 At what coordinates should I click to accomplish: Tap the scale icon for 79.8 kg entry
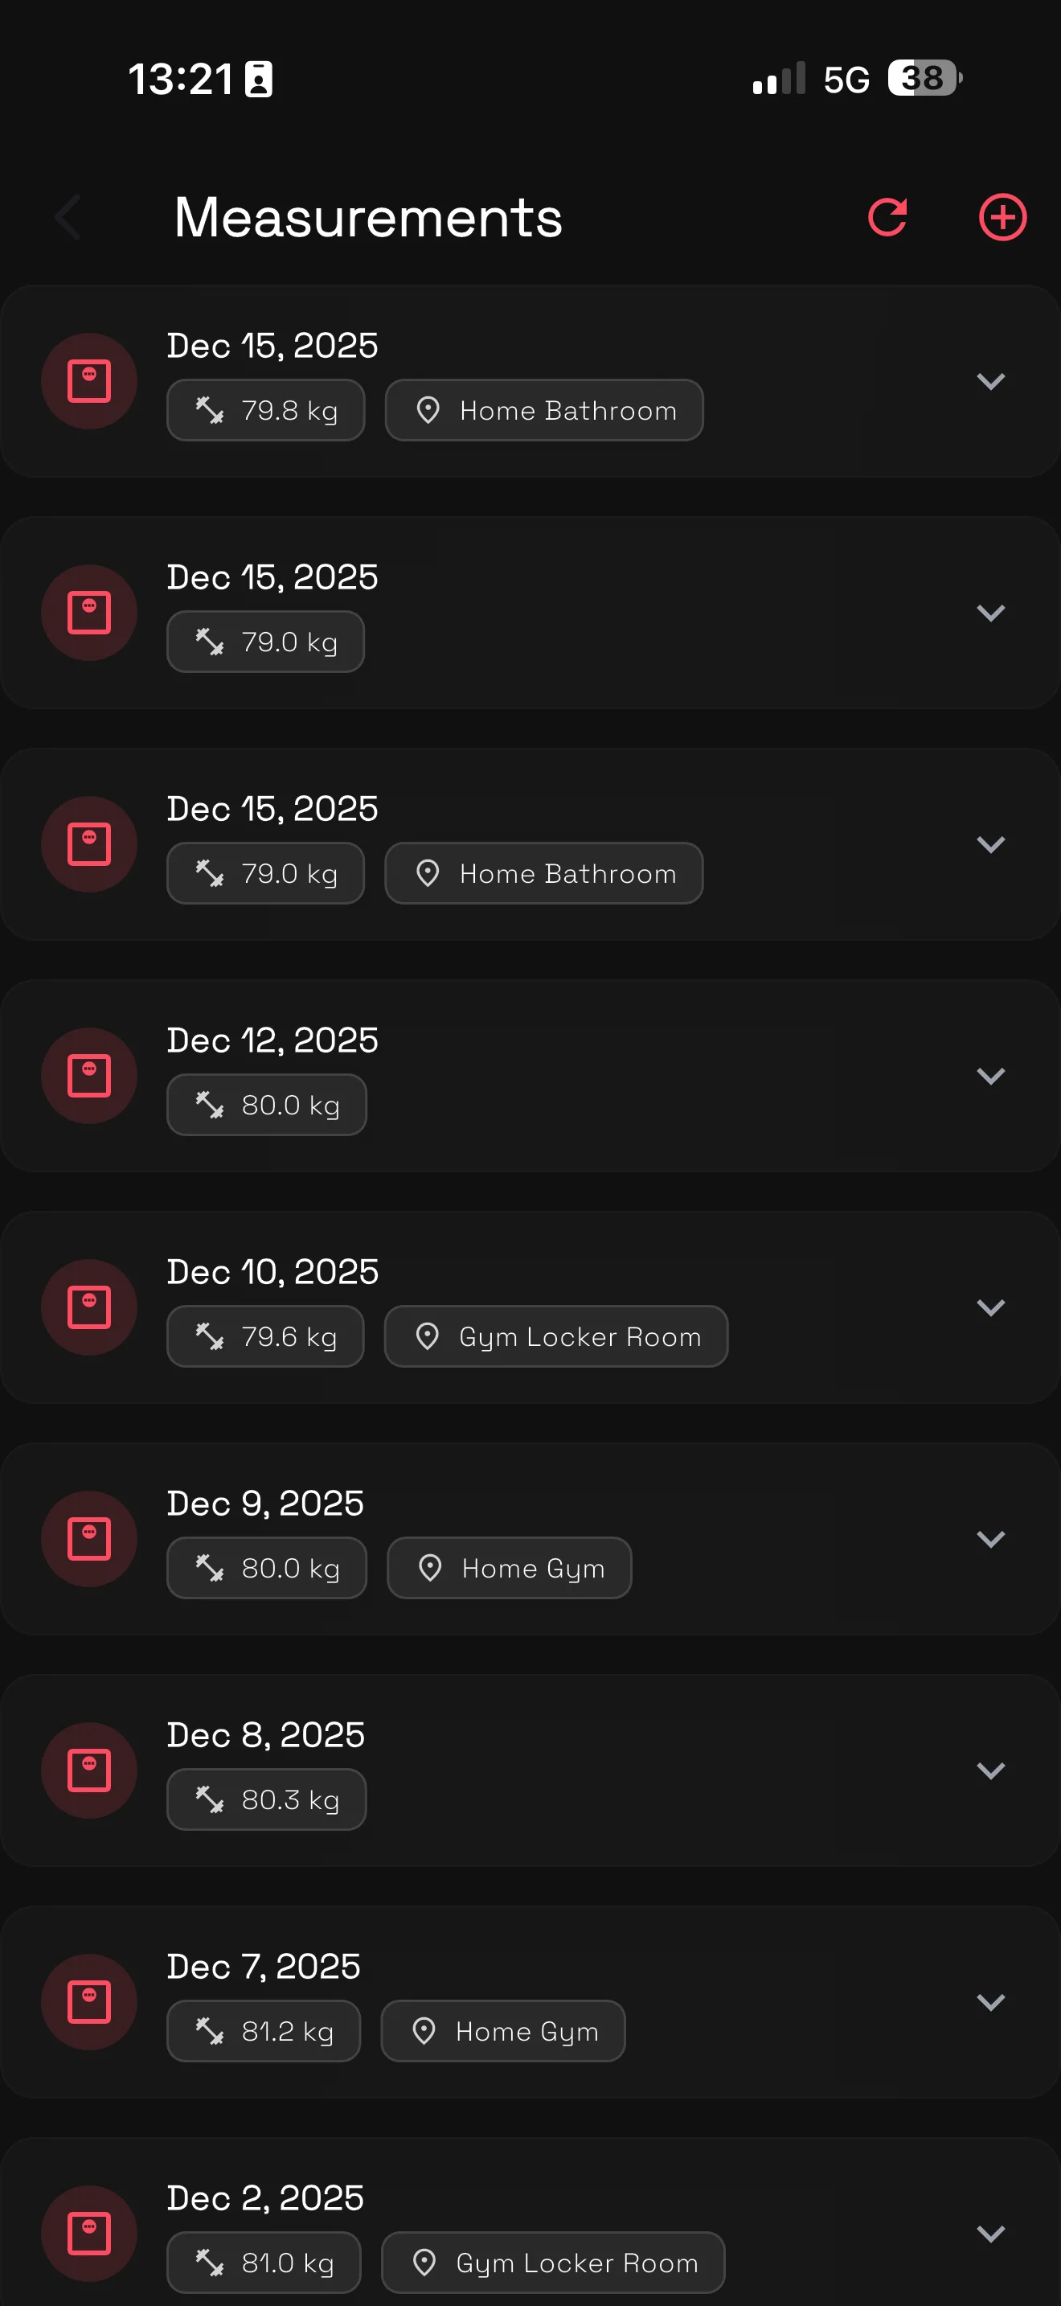tap(89, 381)
